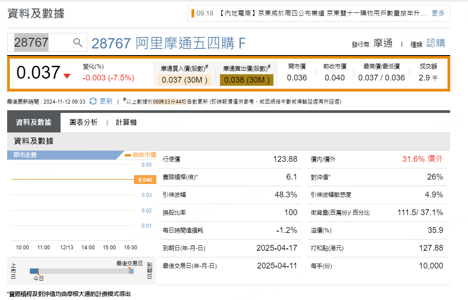The width and height of the screenshot is (468, 300).
Task: Click the 打和點(港元) value 127.88
Action: tap(431, 248)
